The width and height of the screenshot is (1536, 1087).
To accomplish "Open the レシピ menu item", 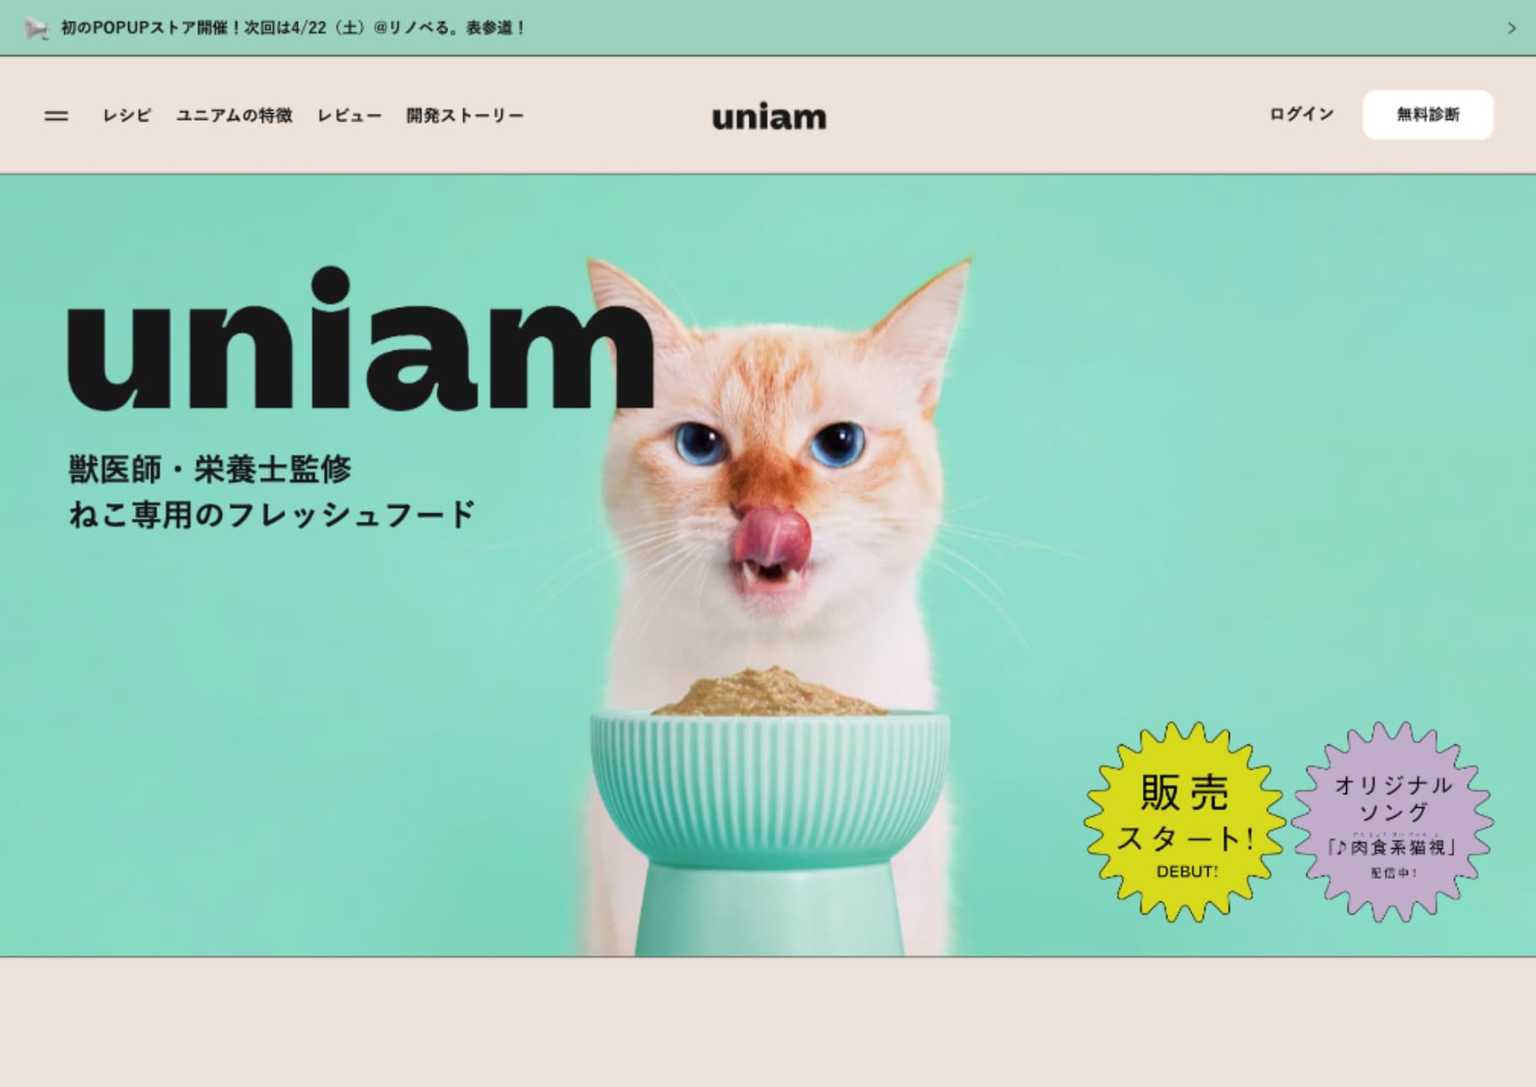I will point(127,115).
